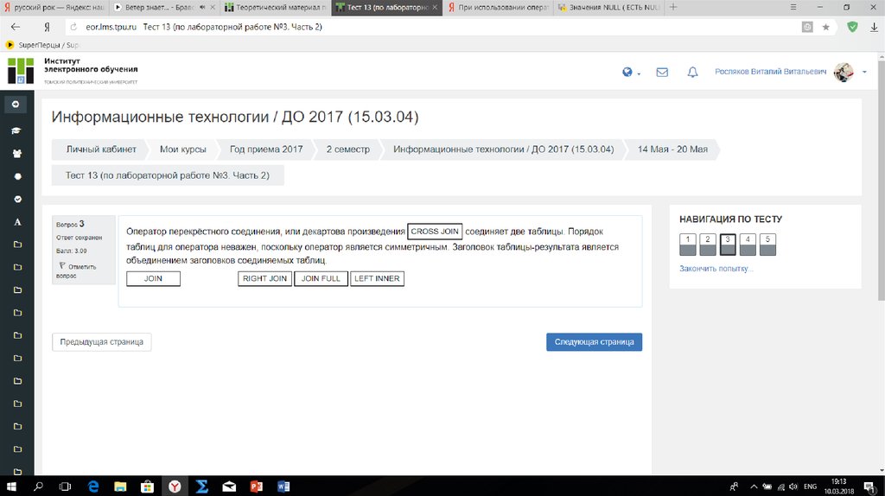Jump to question 1 in test navigation
885x496 pixels.
point(687,245)
